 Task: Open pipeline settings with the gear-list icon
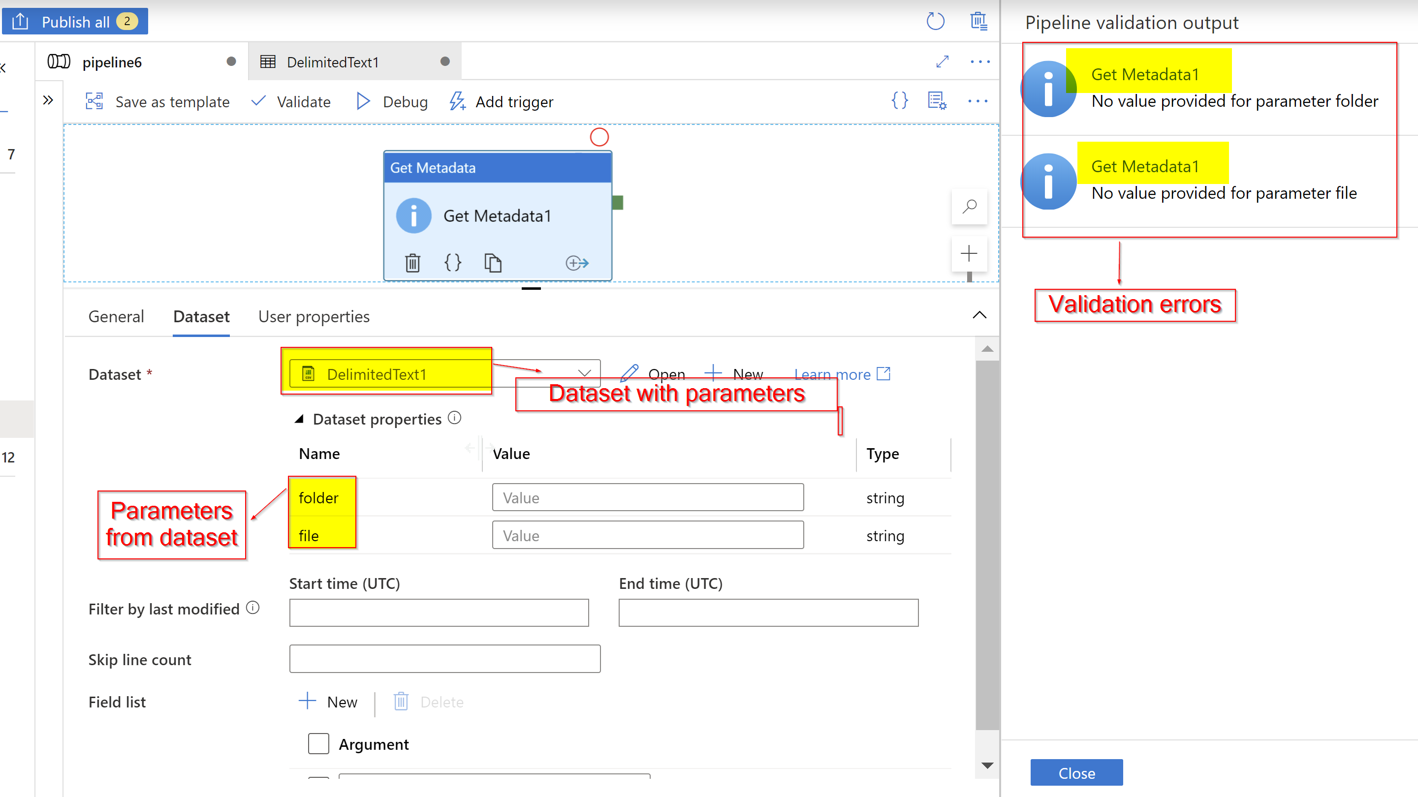[x=937, y=101]
